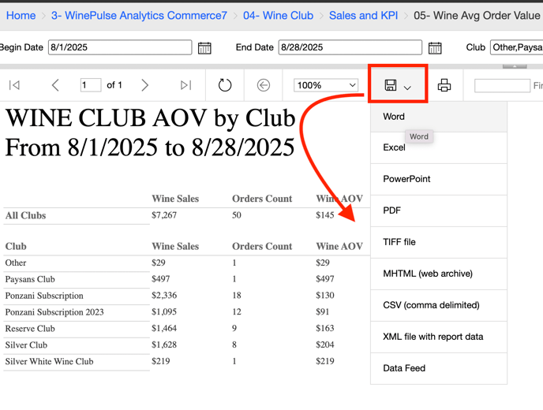Click the previous page arrow
Viewport: 543px width, 410px height.
click(x=55, y=85)
